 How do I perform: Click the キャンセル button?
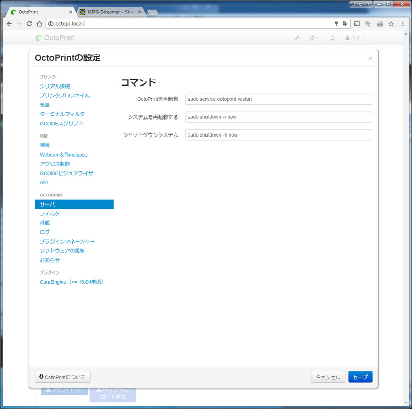[328, 377]
